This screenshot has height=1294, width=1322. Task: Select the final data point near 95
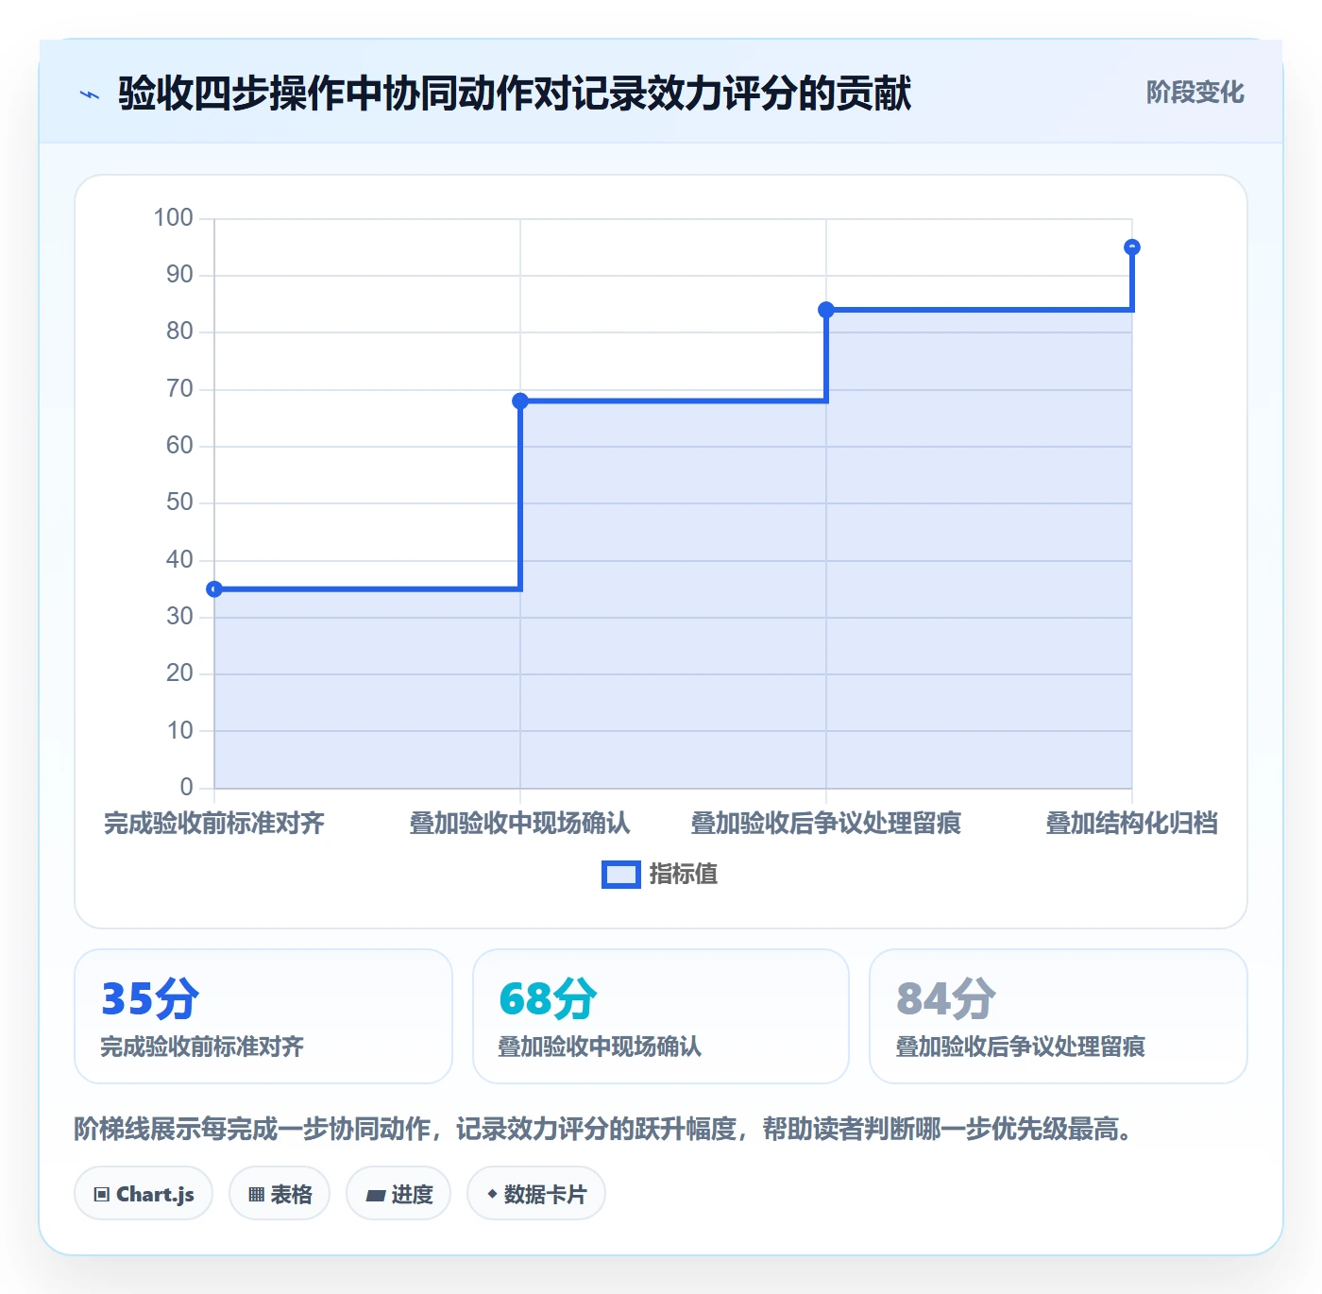point(1132,247)
